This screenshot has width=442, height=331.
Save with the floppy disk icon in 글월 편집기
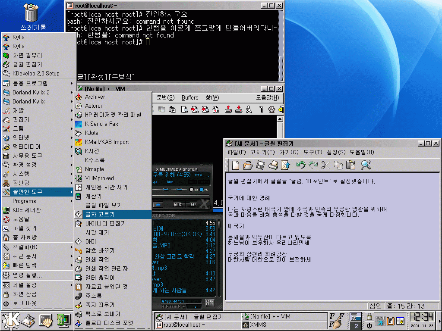(x=260, y=165)
